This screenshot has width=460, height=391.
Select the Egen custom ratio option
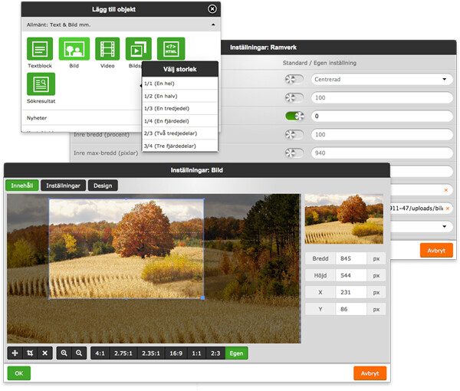tap(236, 353)
